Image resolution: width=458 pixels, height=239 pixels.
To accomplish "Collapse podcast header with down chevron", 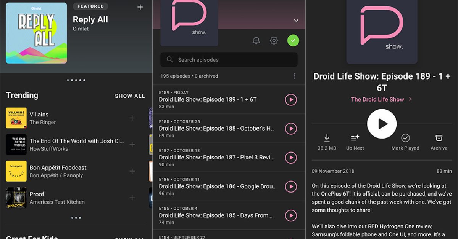I will pyautogui.click(x=296, y=21).
